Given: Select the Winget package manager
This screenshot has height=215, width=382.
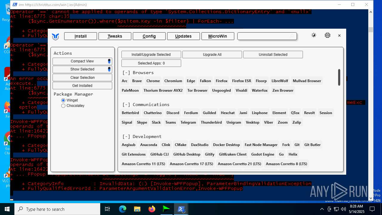Looking at the screenshot, I should click(69, 100).
